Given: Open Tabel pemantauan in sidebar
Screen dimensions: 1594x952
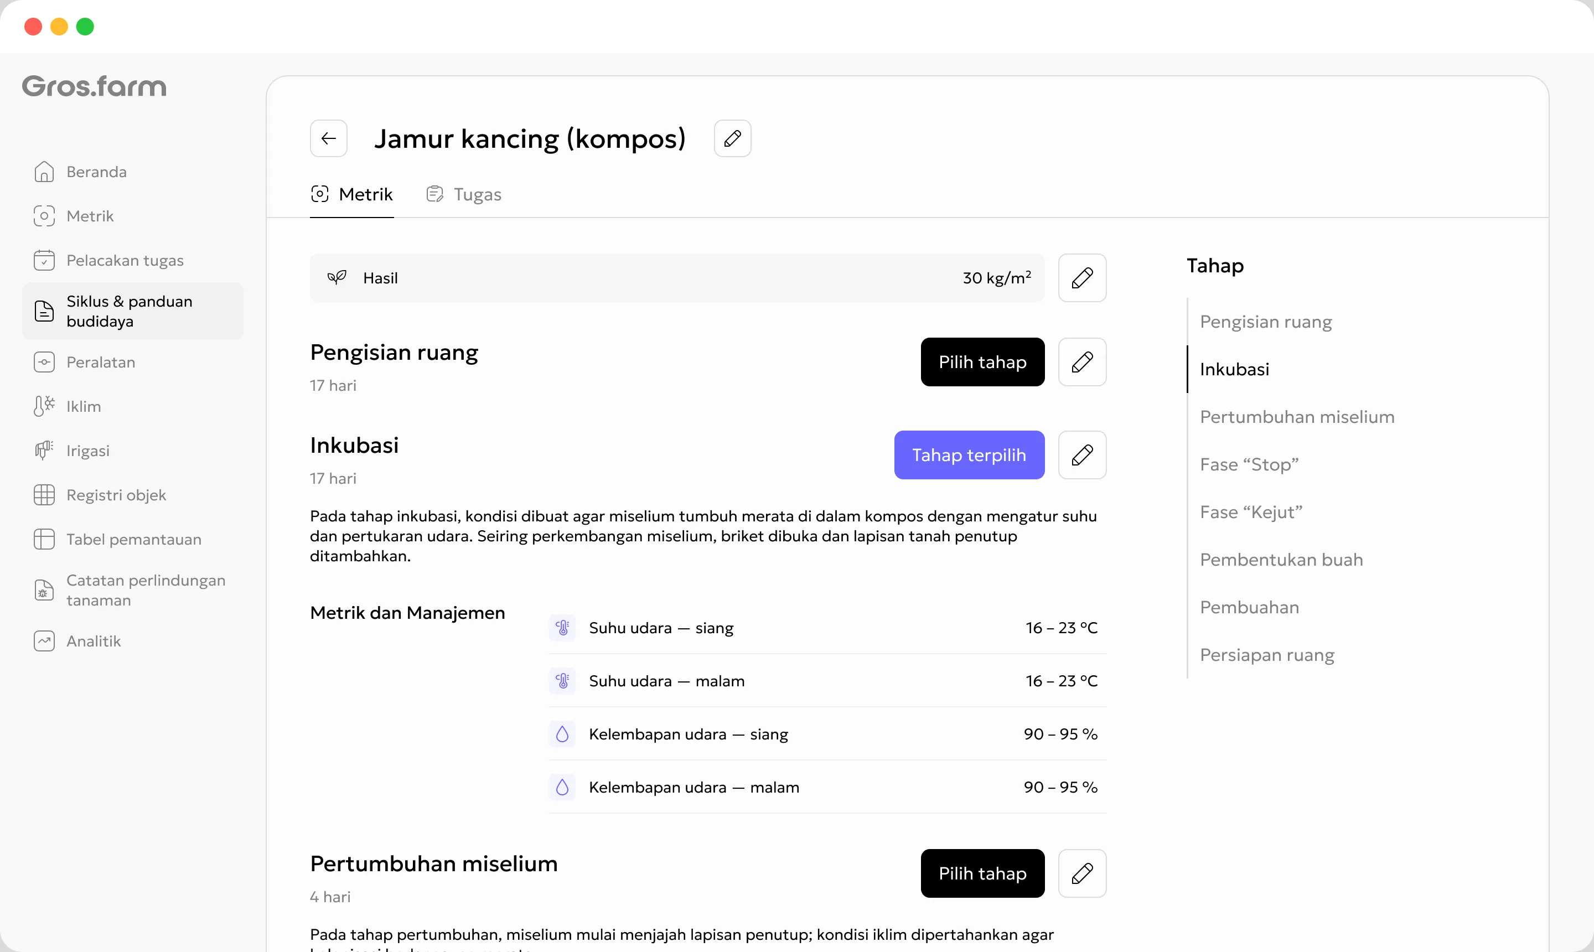Looking at the screenshot, I should (x=133, y=539).
